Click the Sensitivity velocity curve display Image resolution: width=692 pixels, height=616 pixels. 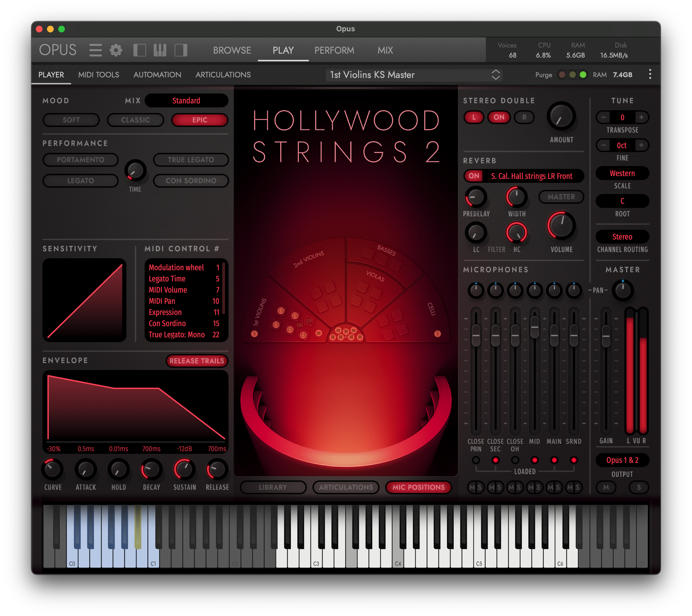tap(85, 300)
